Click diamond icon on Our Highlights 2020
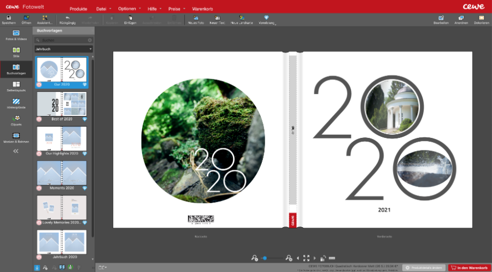Screen dimensions: 492x272 tap(85, 154)
